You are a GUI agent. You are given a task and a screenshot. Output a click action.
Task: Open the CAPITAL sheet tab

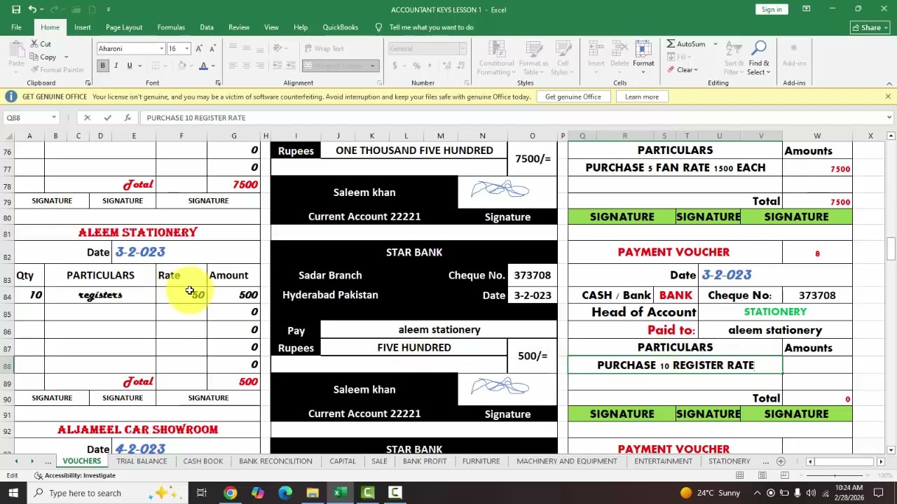343,461
